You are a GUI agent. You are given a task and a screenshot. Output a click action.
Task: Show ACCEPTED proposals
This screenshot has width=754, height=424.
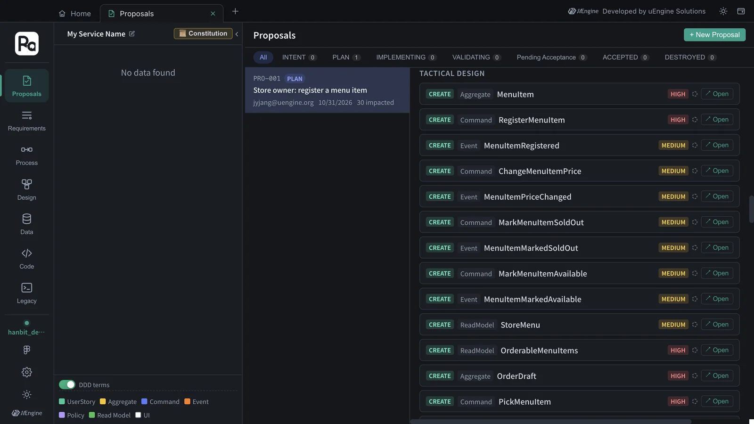(626, 57)
